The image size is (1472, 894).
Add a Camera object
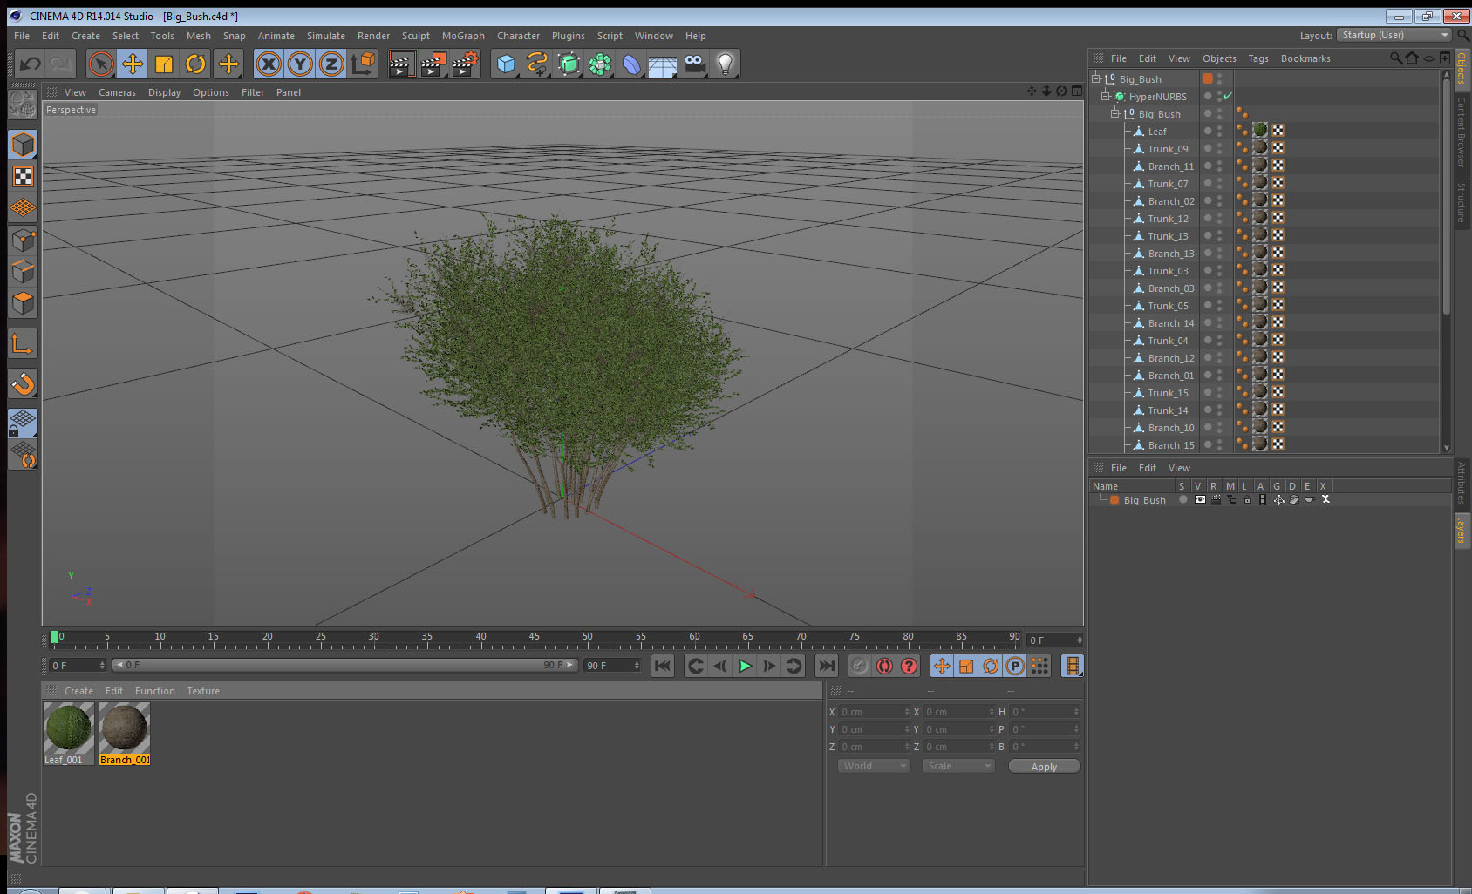[694, 64]
